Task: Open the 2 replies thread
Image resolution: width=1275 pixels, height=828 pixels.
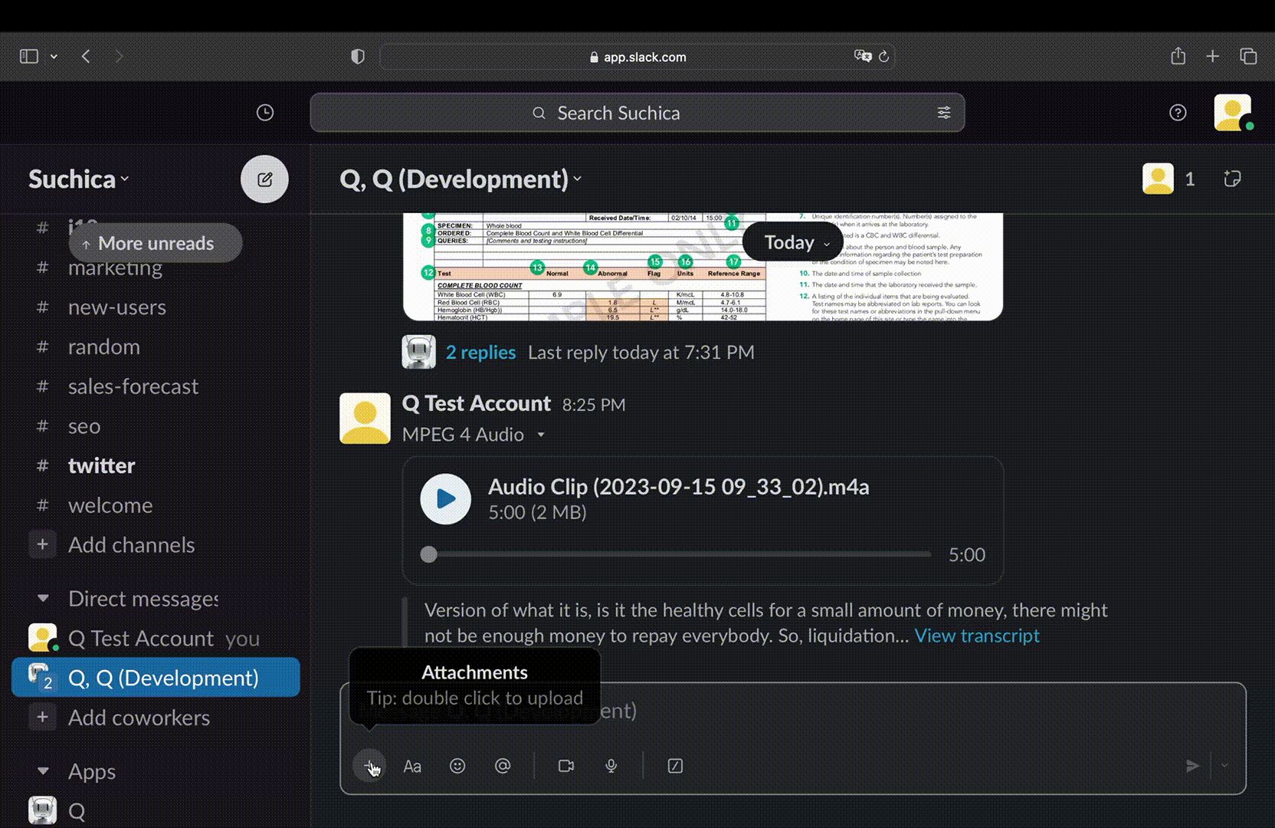Action: pos(480,352)
